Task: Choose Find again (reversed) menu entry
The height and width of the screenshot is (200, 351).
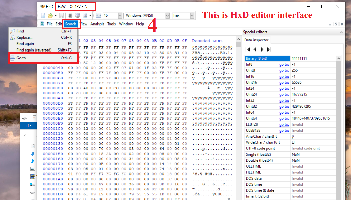Action: point(43,50)
